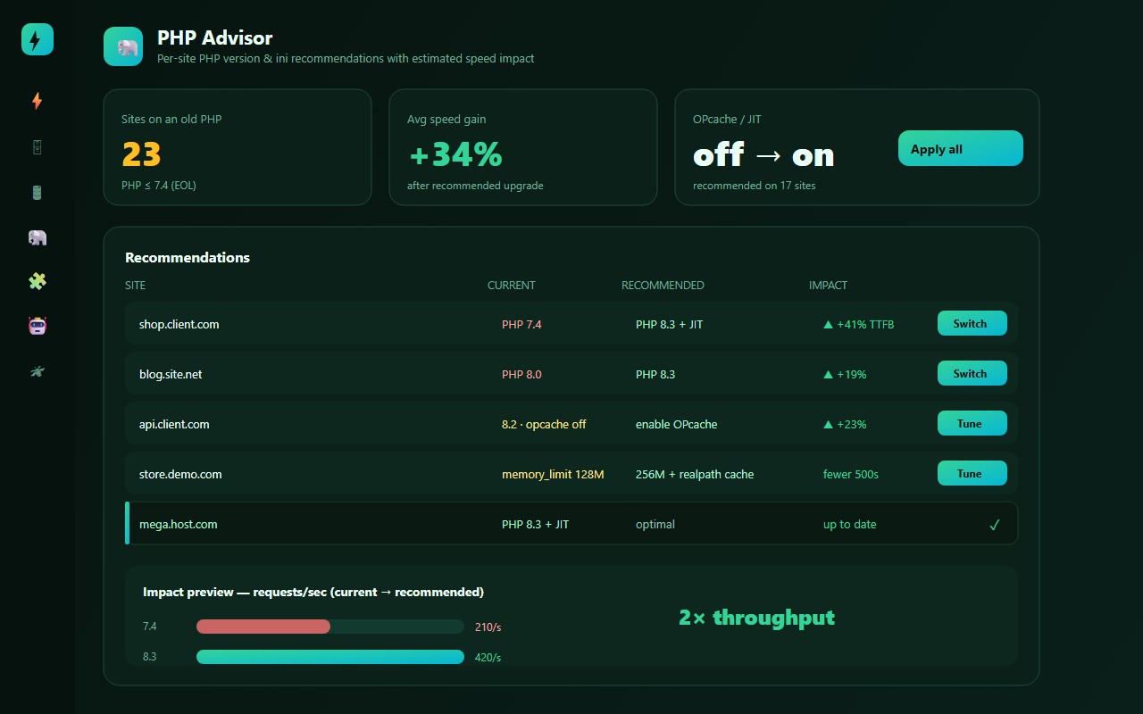Click the '+23%' impact value
Screen dimensions: 1143x714
[845, 425]
